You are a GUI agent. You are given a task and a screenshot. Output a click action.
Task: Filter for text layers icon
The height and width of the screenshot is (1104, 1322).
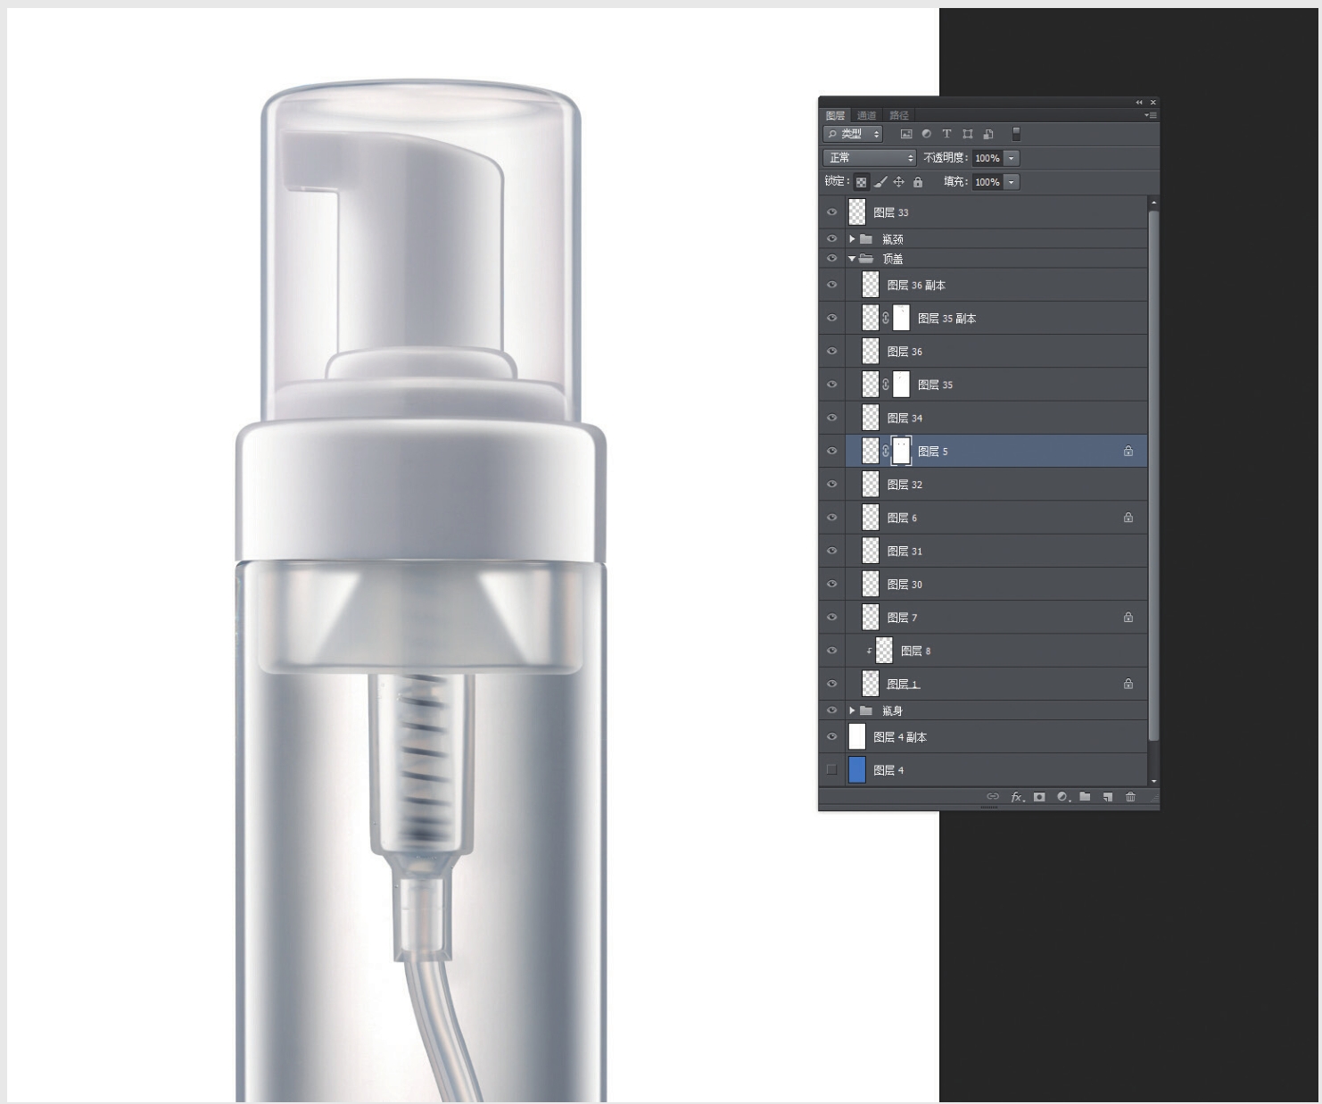pos(946,134)
